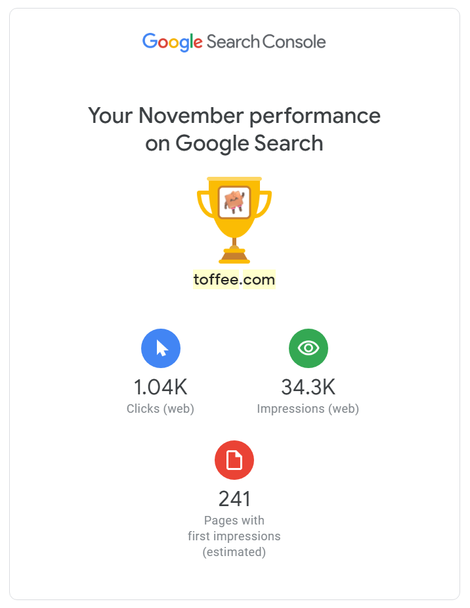470x608 pixels.
Task: Click the Search Console text in header
Action: [x=267, y=42]
